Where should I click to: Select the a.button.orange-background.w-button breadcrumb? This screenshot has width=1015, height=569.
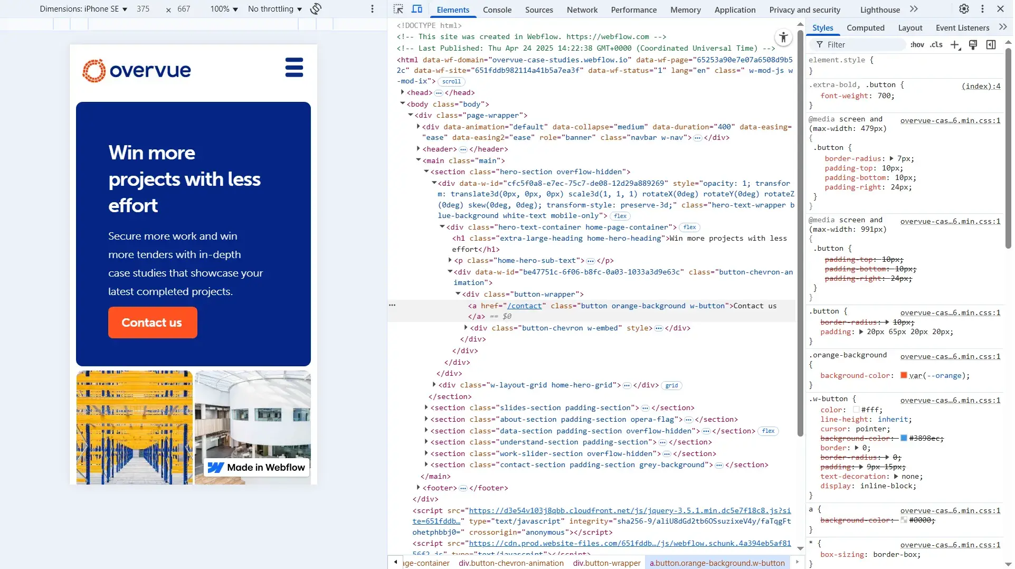point(717,563)
